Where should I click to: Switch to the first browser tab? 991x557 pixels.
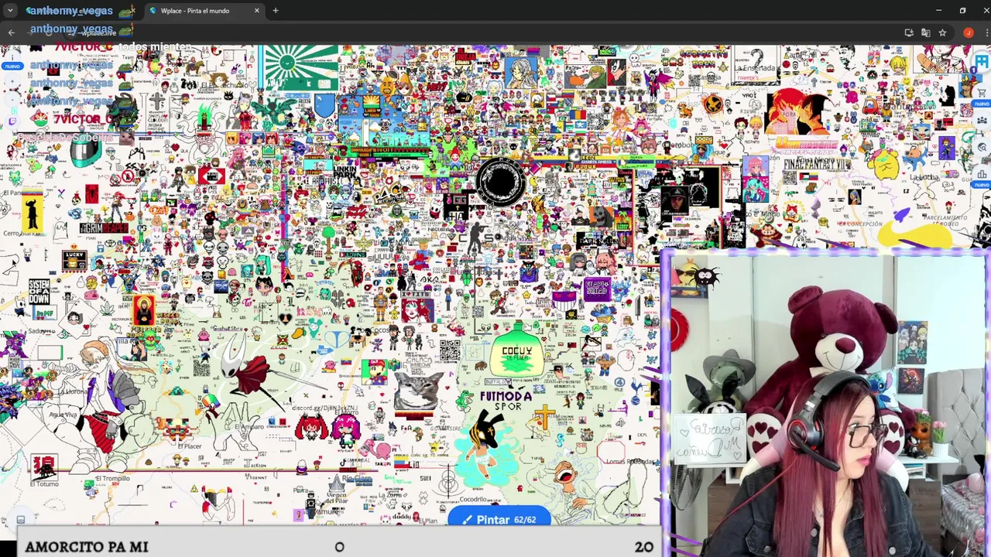point(79,11)
